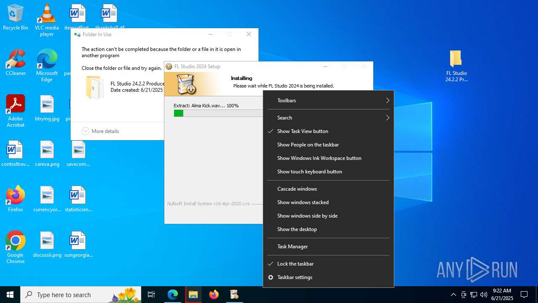
Task: Switch to File Explorer on taskbar
Action: [x=193, y=295]
